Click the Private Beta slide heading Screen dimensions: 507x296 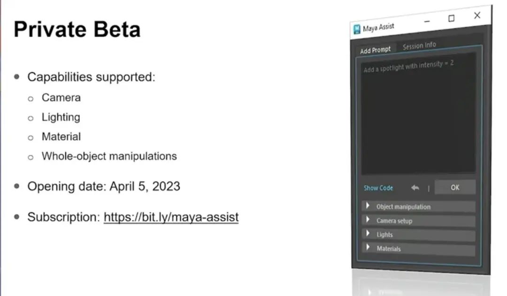coord(77,29)
